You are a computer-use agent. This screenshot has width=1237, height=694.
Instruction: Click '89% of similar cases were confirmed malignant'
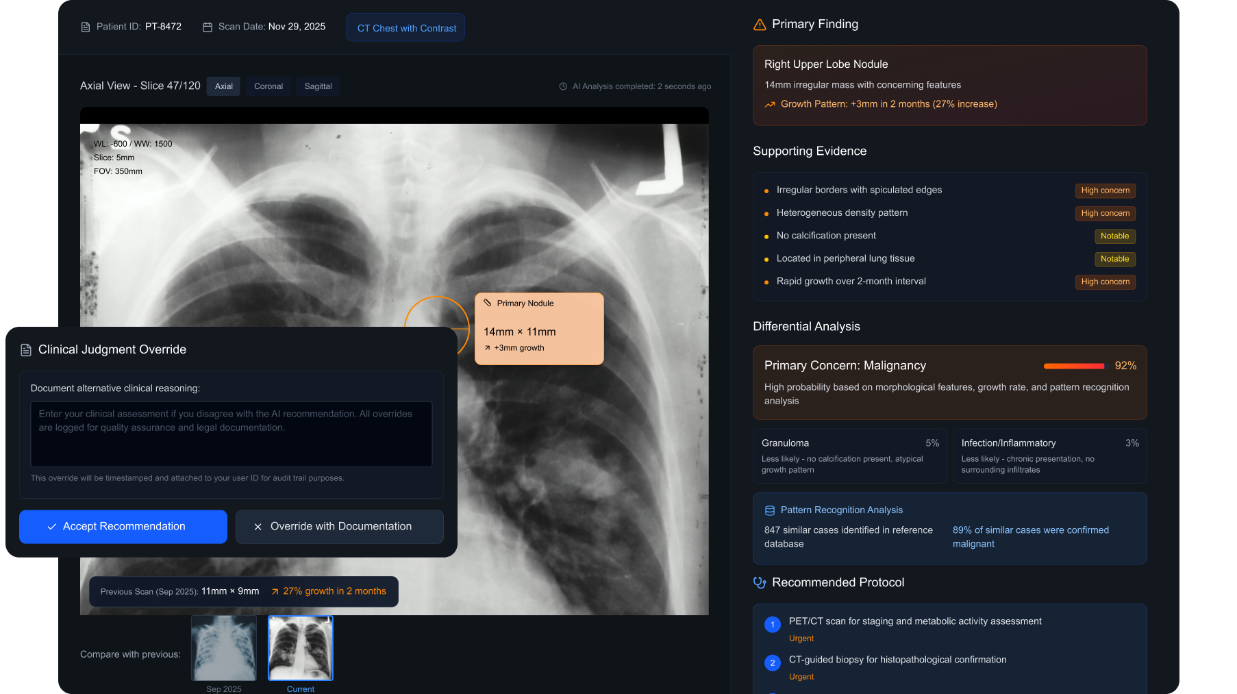point(1031,537)
